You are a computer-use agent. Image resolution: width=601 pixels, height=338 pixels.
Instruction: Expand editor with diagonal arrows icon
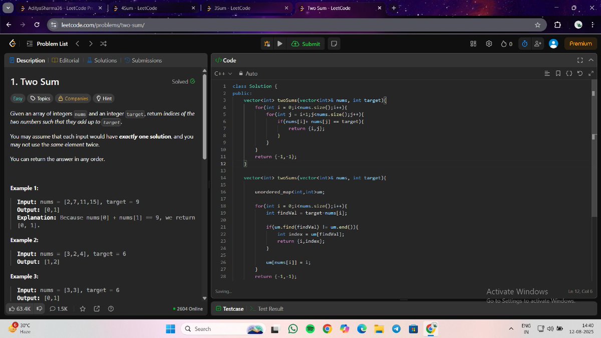591,74
